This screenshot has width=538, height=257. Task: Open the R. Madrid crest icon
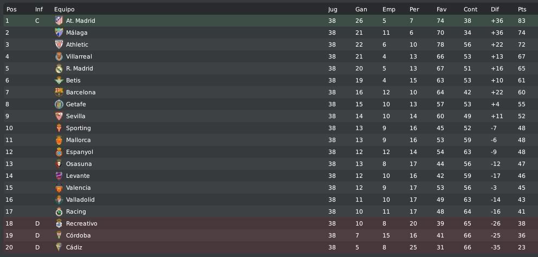(59, 68)
